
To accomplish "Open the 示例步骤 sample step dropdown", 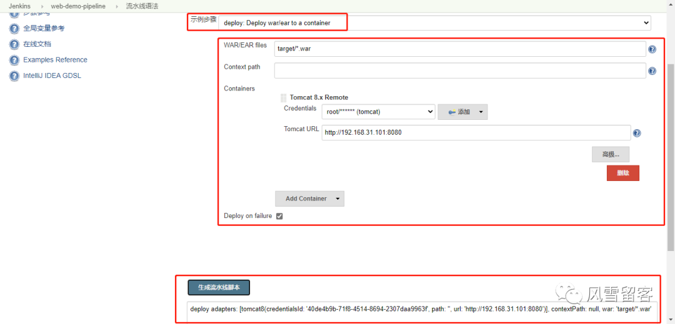I will point(435,22).
